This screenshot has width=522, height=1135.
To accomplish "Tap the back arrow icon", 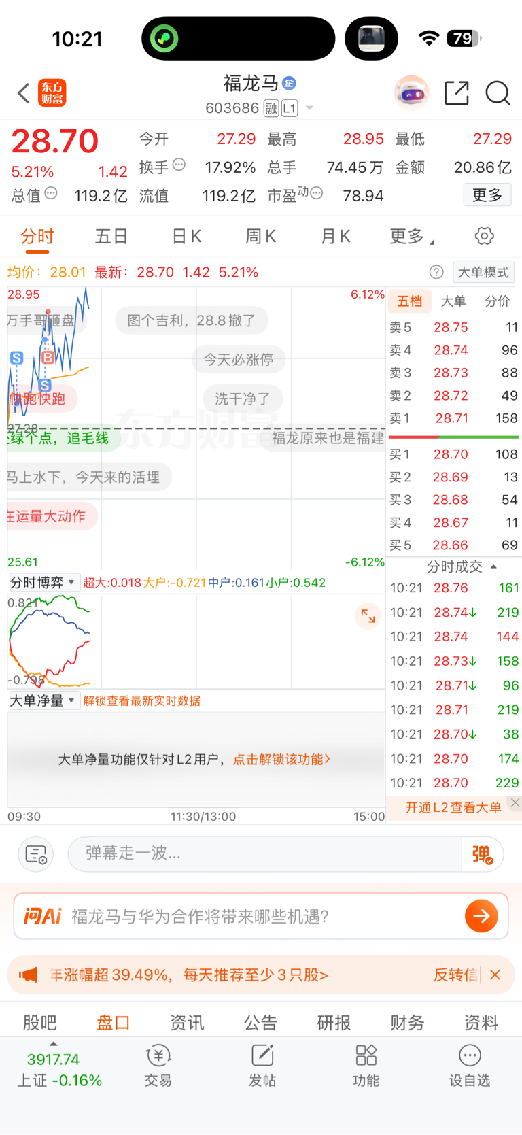I will click(23, 93).
